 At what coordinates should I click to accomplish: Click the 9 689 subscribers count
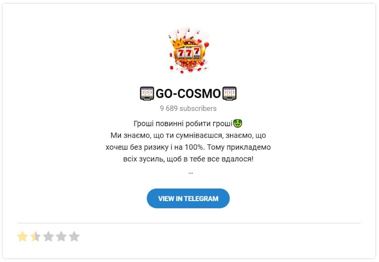tap(188, 108)
